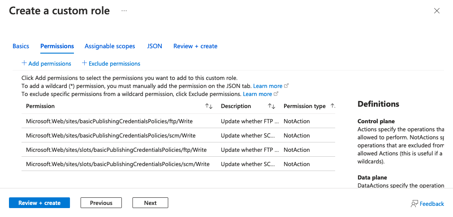The height and width of the screenshot is (217, 453).
Task: Sort by the Description column arrows
Action: (271, 106)
